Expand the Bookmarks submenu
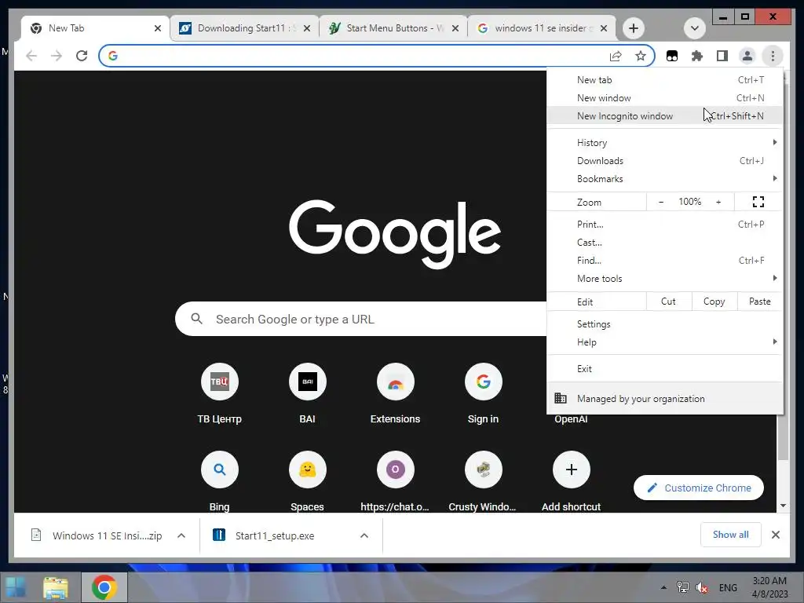Image resolution: width=804 pixels, height=603 pixels. (665, 178)
